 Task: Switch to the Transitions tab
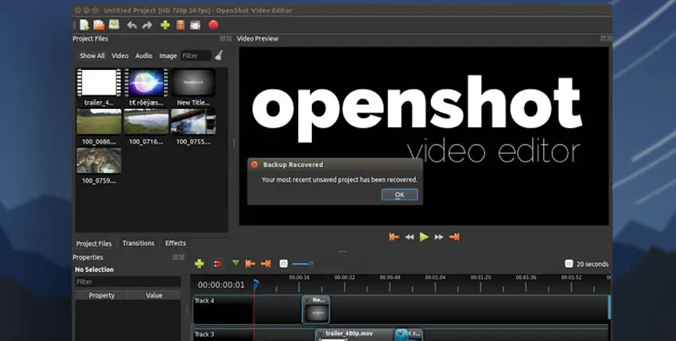tap(138, 243)
